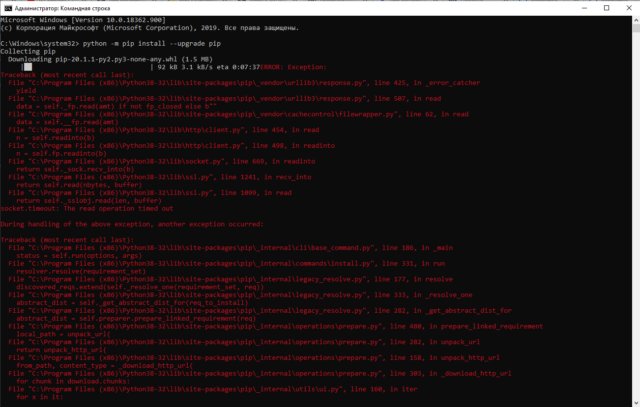Minimize the Command Prompt window
This screenshot has width=640, height=407.
point(583,8)
